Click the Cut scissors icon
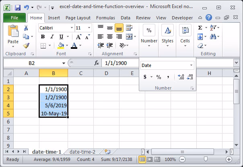This screenshot has height=167, width=243. (x=26, y=28)
